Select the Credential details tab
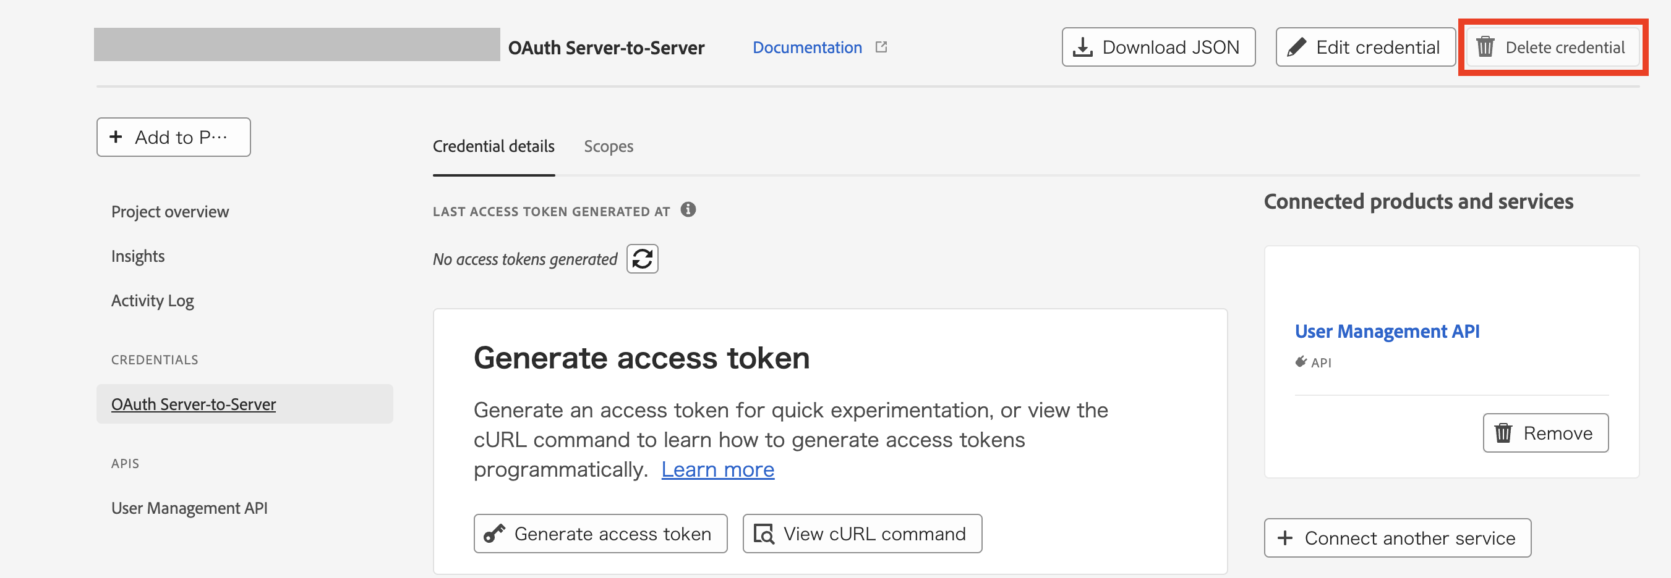This screenshot has width=1671, height=578. tap(493, 146)
